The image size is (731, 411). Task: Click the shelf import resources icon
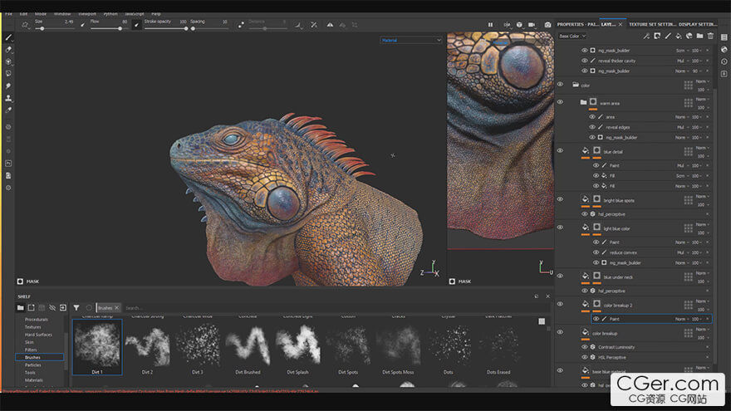click(63, 307)
